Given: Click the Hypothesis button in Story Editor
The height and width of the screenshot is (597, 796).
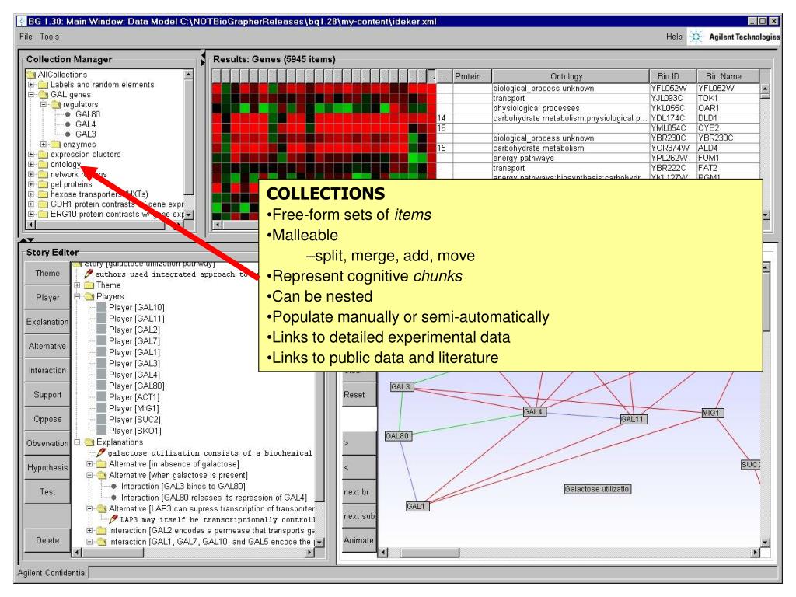Looking at the screenshot, I should point(47,467).
